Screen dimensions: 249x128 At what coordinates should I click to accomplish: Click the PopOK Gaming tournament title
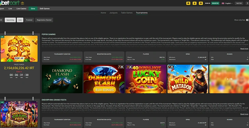tap(49, 34)
